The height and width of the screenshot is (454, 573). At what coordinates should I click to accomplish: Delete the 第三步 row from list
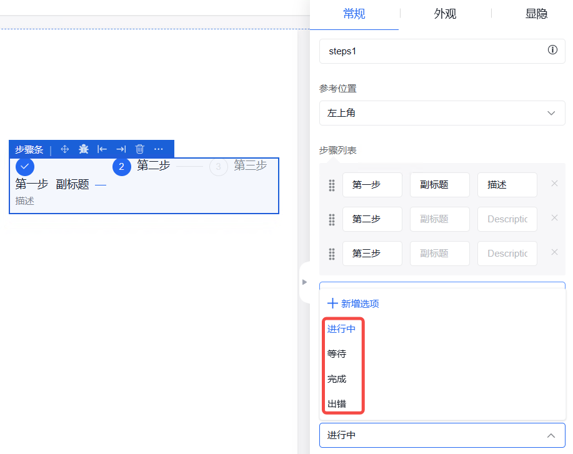click(x=554, y=252)
